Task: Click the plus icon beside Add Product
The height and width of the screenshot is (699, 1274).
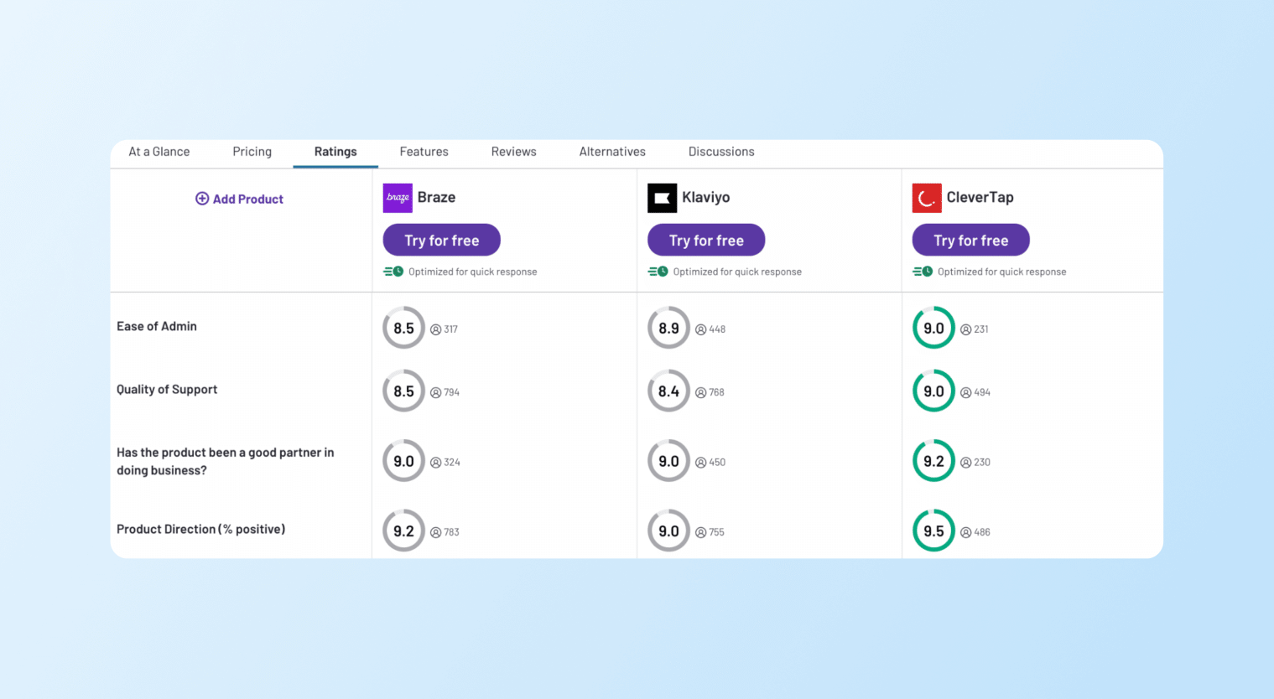Action: click(x=202, y=199)
